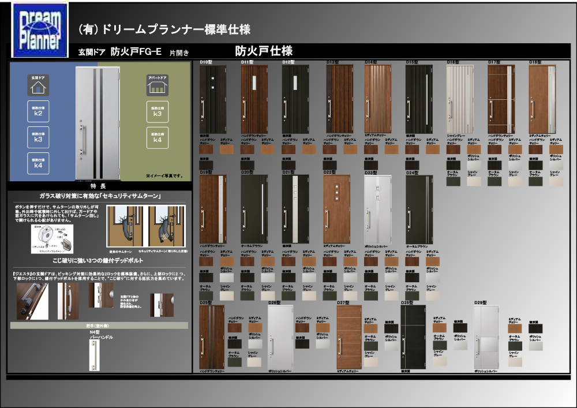Select the アパートドア building icon

157,86
